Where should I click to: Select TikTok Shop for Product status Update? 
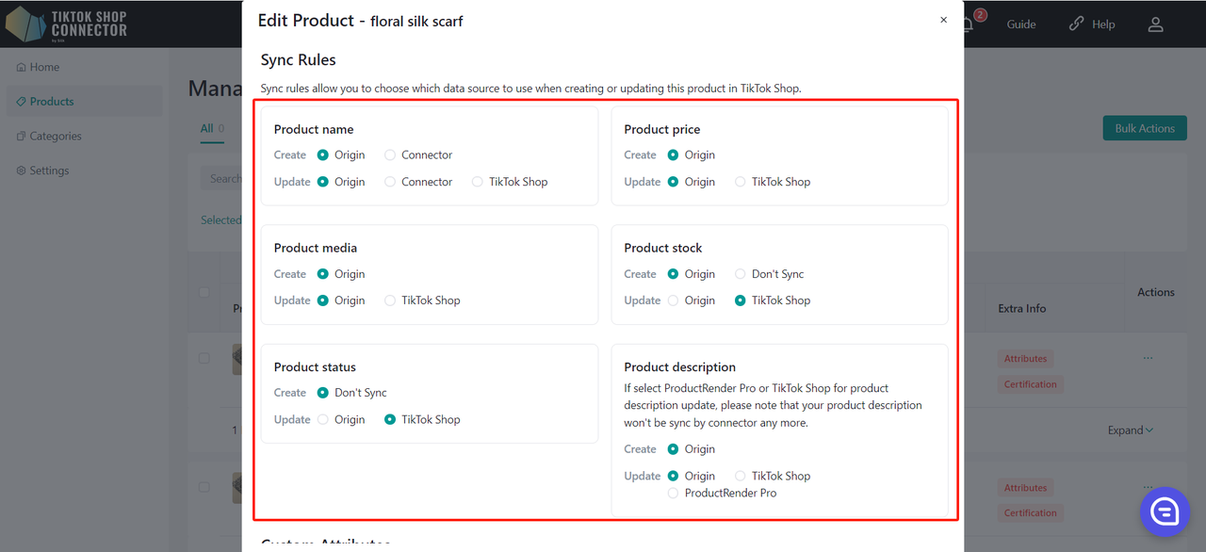[x=390, y=420]
